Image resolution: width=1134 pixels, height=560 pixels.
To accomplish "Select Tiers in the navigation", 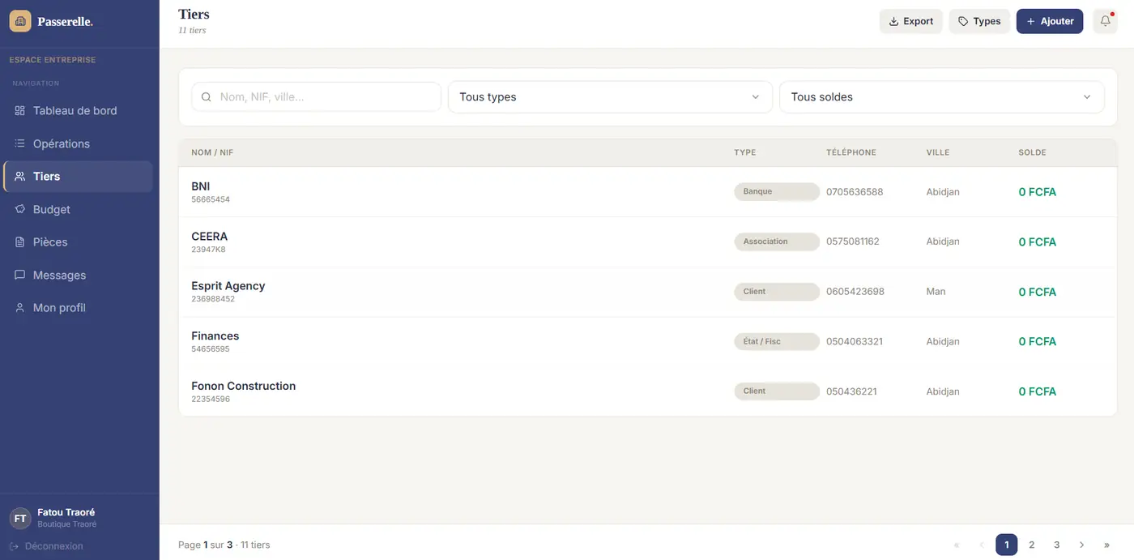I will [78, 177].
